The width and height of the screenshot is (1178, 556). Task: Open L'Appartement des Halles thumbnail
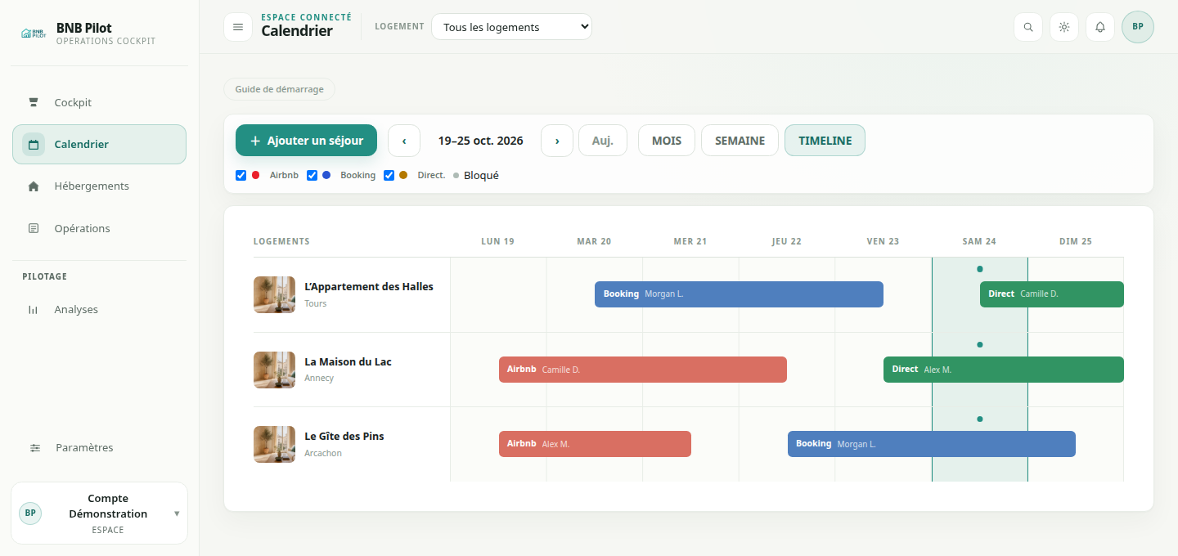point(274,295)
